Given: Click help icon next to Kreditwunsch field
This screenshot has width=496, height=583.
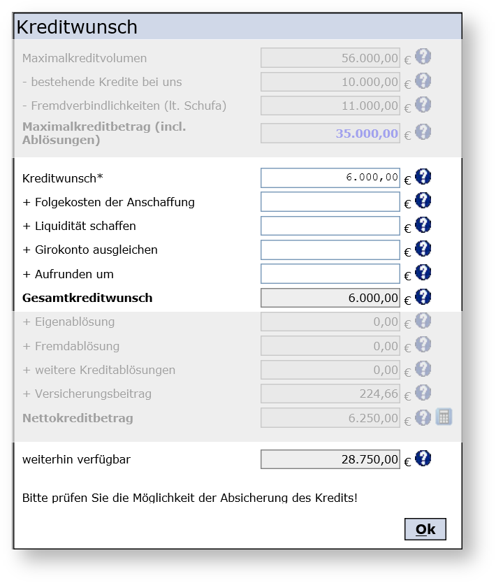Looking at the screenshot, I should (423, 177).
